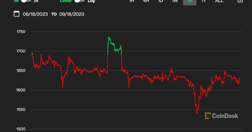Click the CoinDesk logo watermark
The width and height of the screenshot is (252, 132).
221,115
